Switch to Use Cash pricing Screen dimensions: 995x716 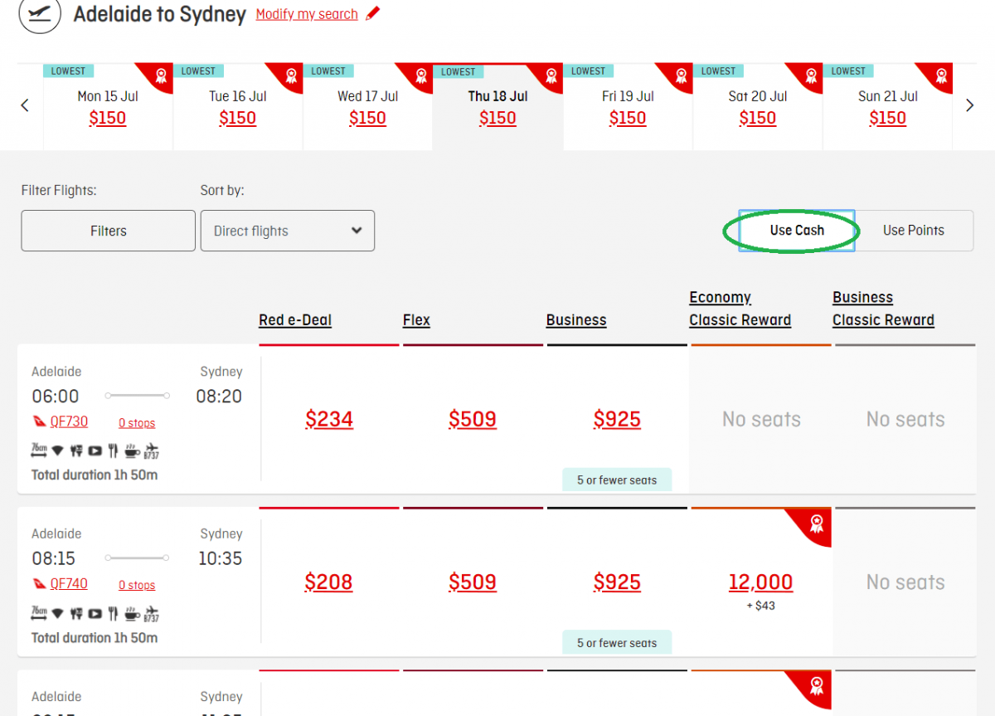tap(797, 231)
